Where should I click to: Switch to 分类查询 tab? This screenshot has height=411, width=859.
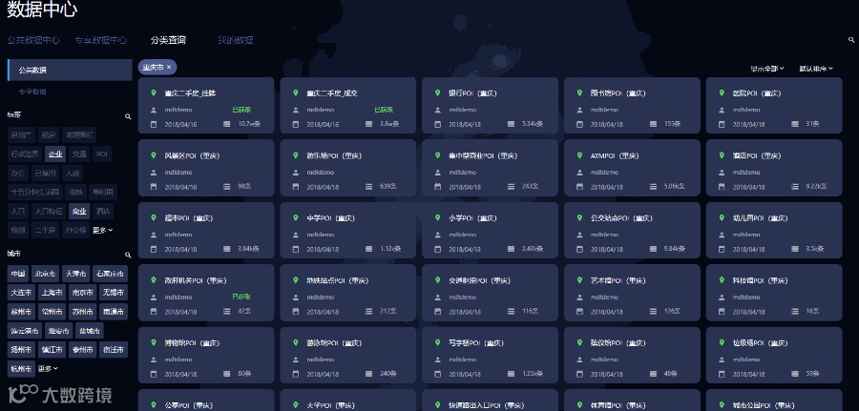pyautogui.click(x=168, y=40)
